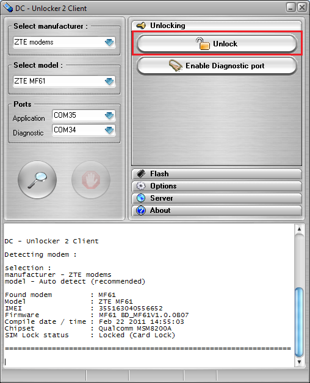
Task: Click the question mark icon beside About
Action: 141,210
